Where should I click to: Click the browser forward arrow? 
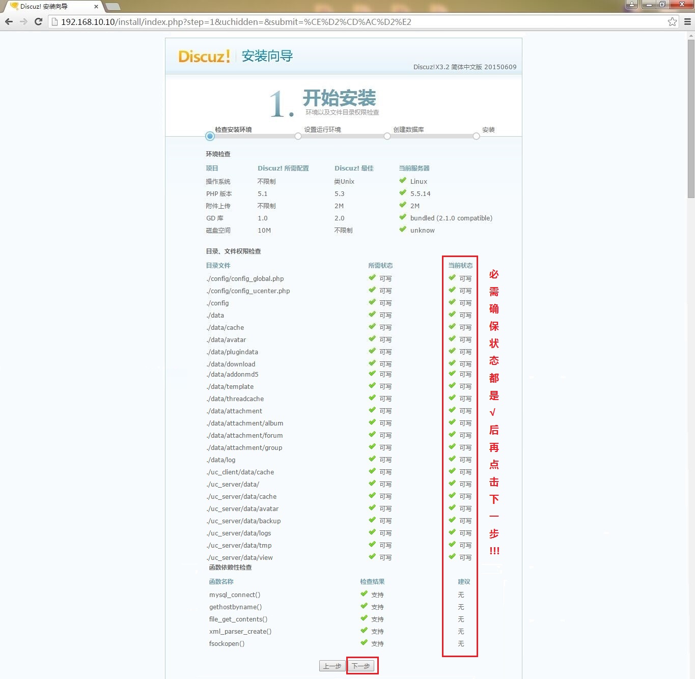(23, 22)
